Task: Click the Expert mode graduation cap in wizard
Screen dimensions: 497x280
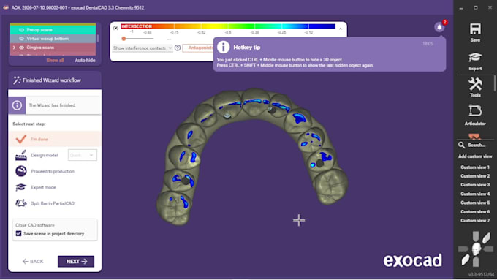Action: point(21,187)
